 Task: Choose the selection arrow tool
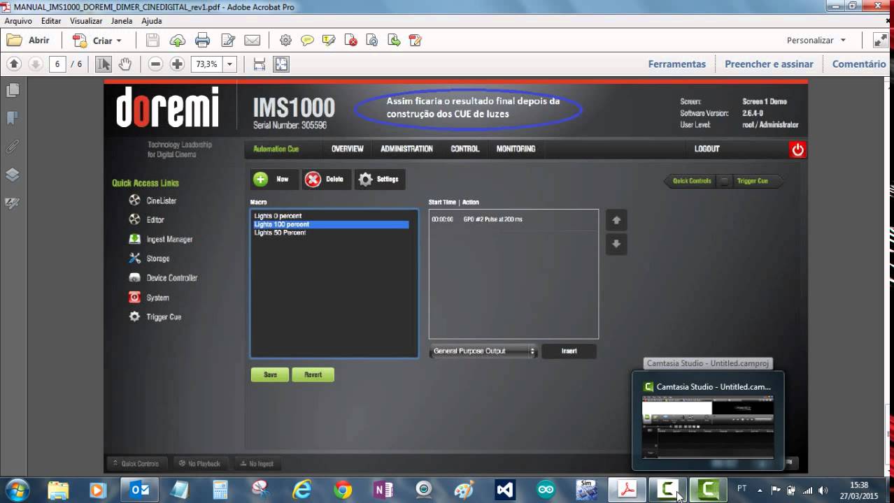[104, 64]
